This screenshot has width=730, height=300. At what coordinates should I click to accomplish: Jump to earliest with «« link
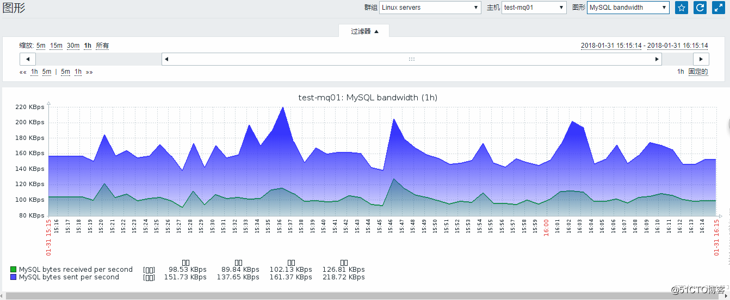(x=23, y=72)
